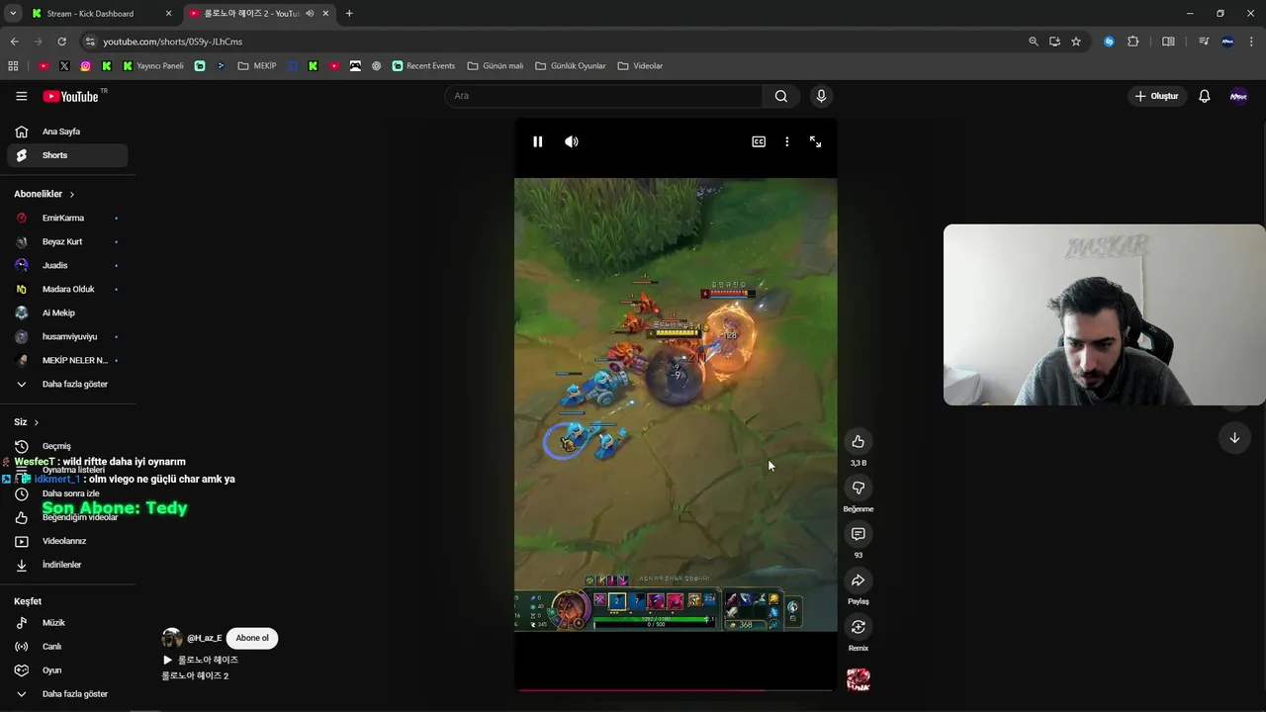This screenshot has width=1266, height=712.
Task: Open Juadis subscription channel
Action: pos(67,265)
